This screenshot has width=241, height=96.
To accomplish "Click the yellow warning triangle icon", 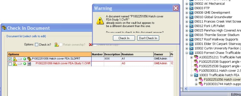I will pos(100,21).
